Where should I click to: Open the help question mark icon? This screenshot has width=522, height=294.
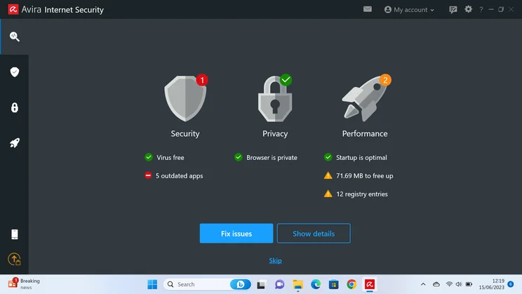[481, 10]
